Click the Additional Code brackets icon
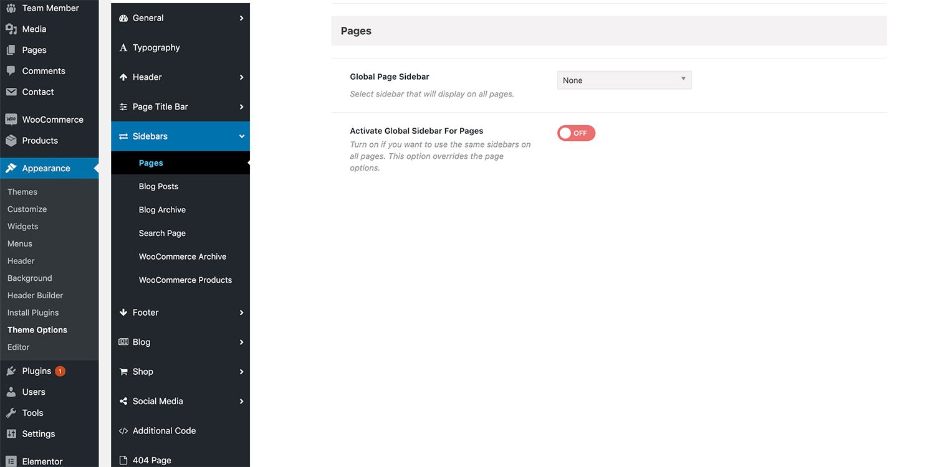The image size is (935, 467). pos(123,431)
